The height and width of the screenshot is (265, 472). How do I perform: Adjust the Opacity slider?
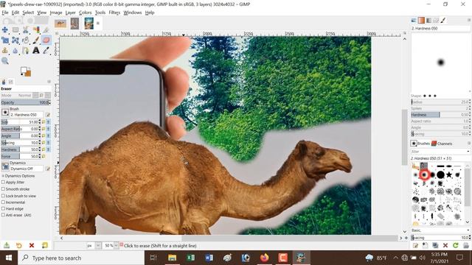point(24,102)
